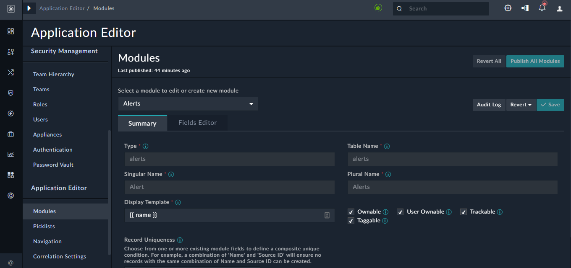Switch to the Fields Editor tab
Image resolution: width=571 pixels, height=268 pixels.
click(x=197, y=123)
